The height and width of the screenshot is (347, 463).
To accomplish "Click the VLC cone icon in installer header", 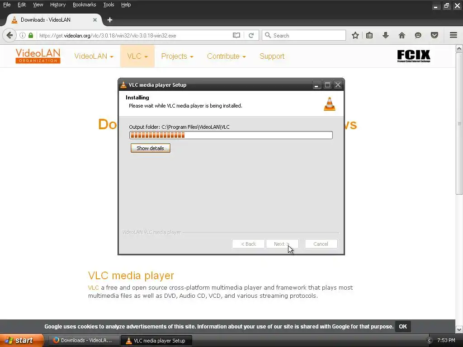I will click(330, 104).
